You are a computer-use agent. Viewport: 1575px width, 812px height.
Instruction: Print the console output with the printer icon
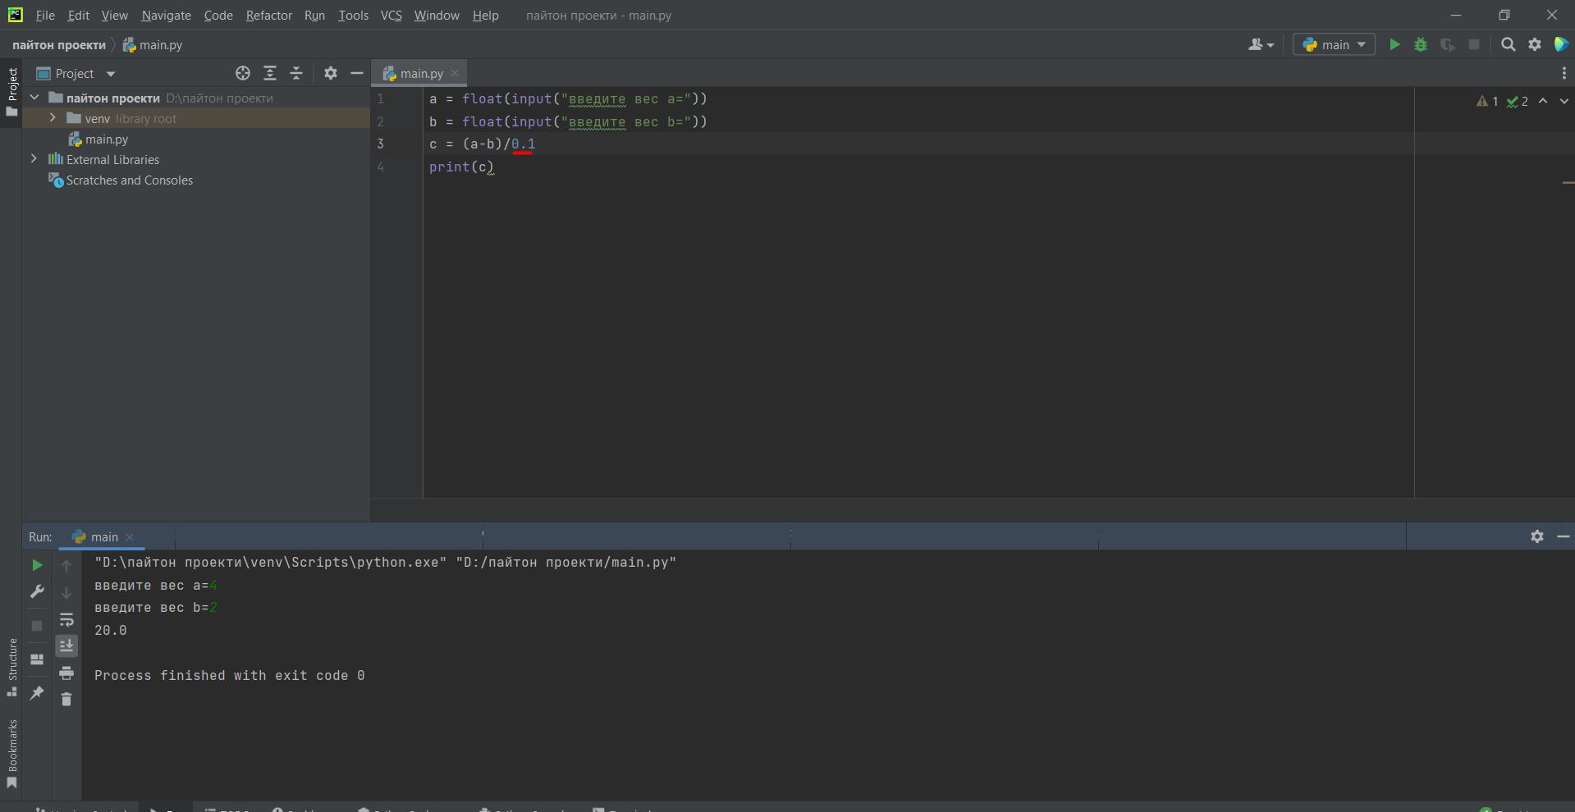(x=66, y=673)
